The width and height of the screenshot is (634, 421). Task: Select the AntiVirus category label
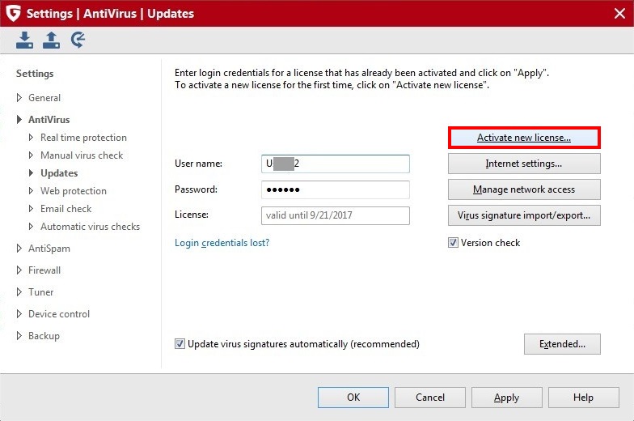[49, 120]
